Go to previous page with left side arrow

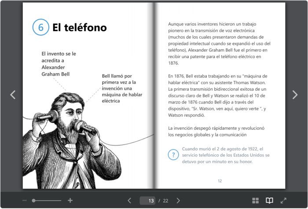13,95
